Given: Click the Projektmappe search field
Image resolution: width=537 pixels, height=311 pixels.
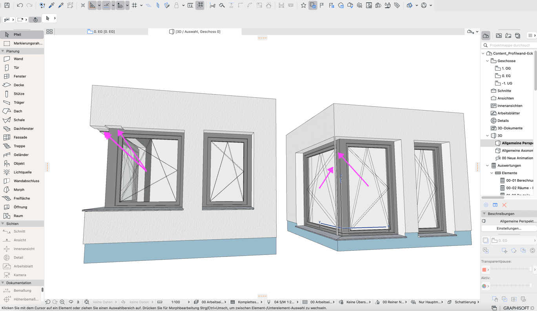Looking at the screenshot, I should 510,45.
